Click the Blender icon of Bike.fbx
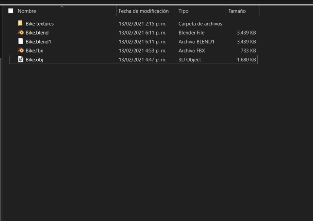The image size is (313, 221). [x=20, y=51]
